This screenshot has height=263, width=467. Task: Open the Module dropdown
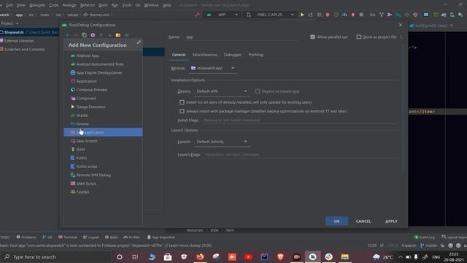coord(213,68)
